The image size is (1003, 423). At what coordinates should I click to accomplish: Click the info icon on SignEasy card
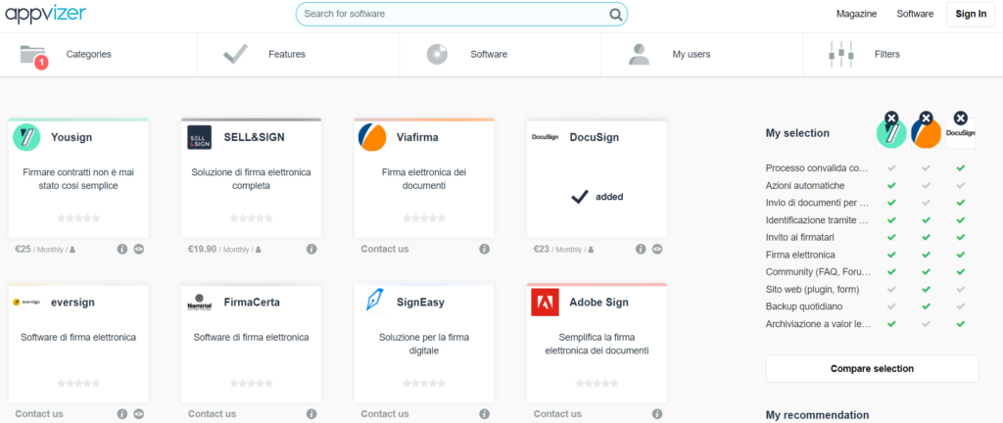[x=484, y=414]
